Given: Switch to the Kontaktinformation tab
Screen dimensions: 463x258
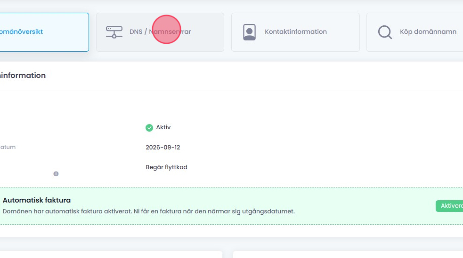Looking at the screenshot, I should pos(295,32).
